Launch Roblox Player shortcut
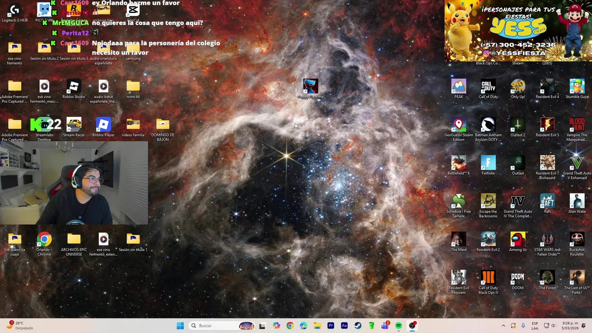 pyautogui.click(x=103, y=128)
